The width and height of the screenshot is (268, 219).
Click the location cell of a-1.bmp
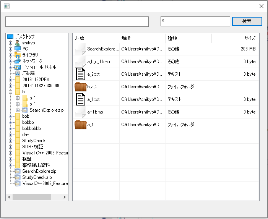pos(142,112)
